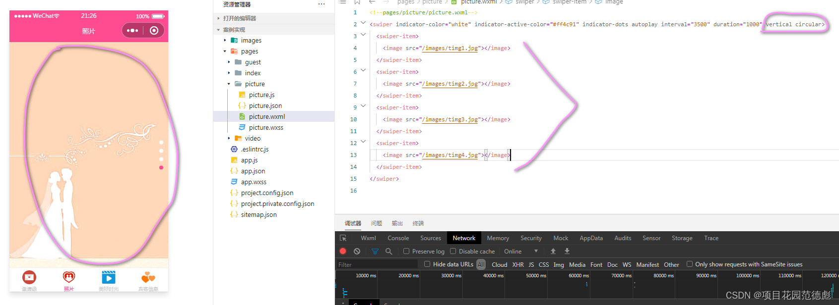Open the explorer more actions (…) menu

322,4
